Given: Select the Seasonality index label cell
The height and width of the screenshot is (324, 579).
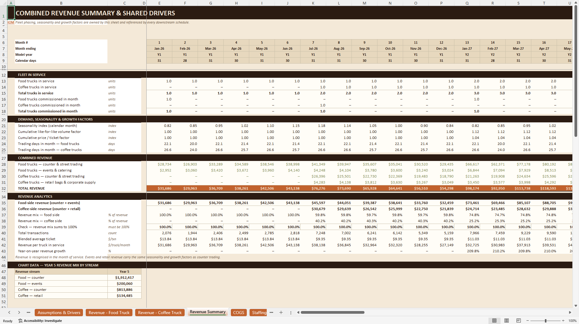Looking at the screenshot, I should pyautogui.click(x=61, y=126).
